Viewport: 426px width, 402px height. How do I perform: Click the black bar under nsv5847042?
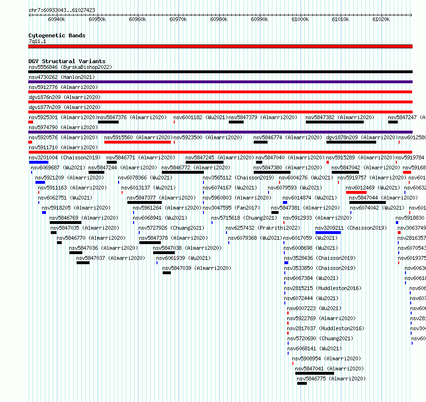(345, 172)
